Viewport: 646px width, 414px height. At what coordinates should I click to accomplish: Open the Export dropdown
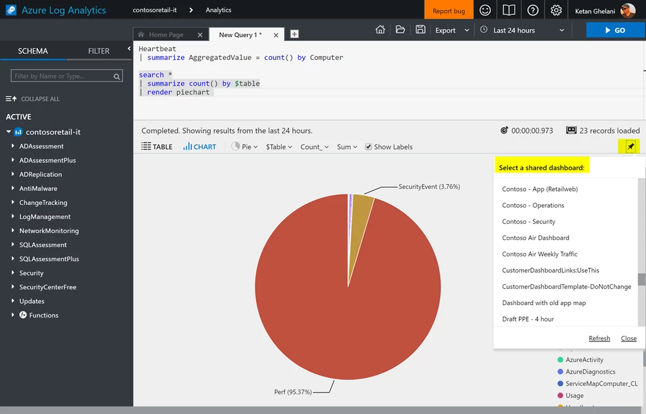click(x=452, y=30)
